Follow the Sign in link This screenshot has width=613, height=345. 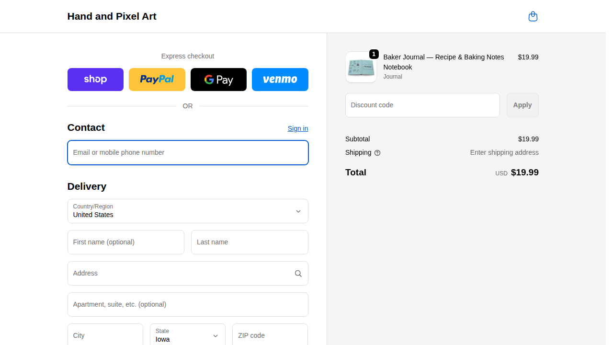point(298,128)
